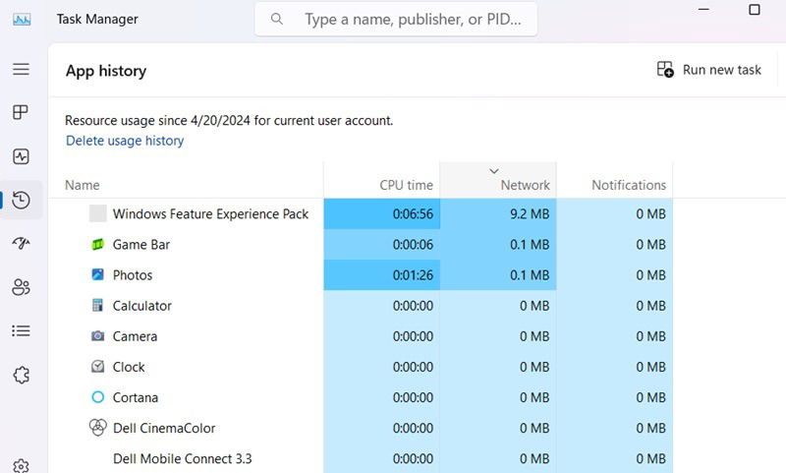Switch to the Users page icon

pyautogui.click(x=21, y=287)
